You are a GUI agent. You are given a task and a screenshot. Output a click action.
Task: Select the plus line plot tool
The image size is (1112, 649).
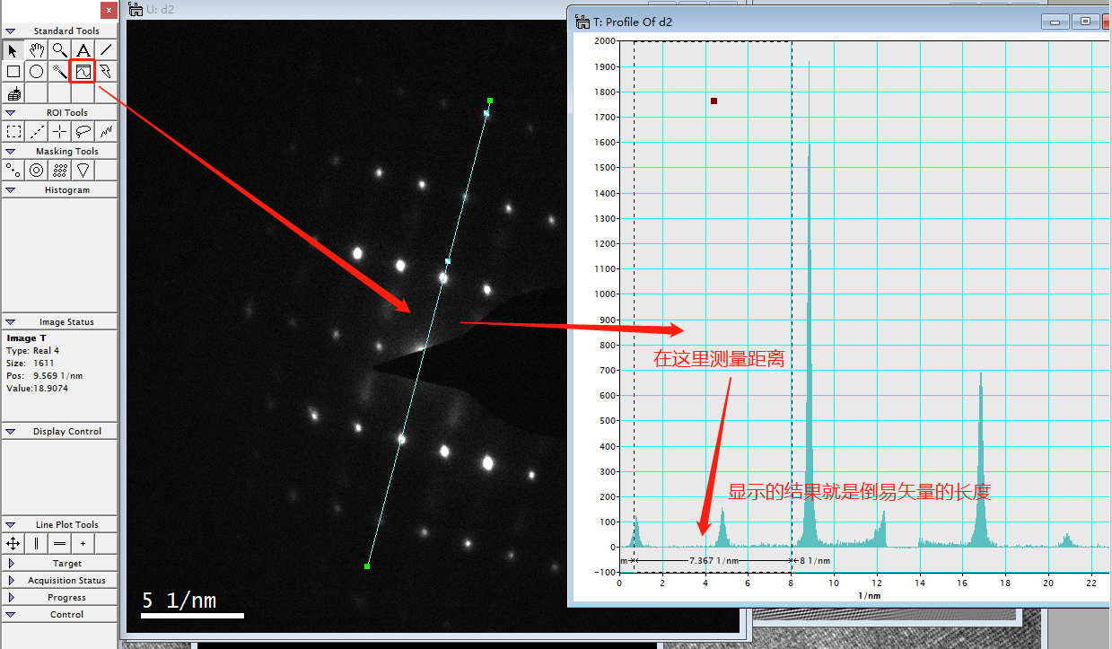[83, 543]
